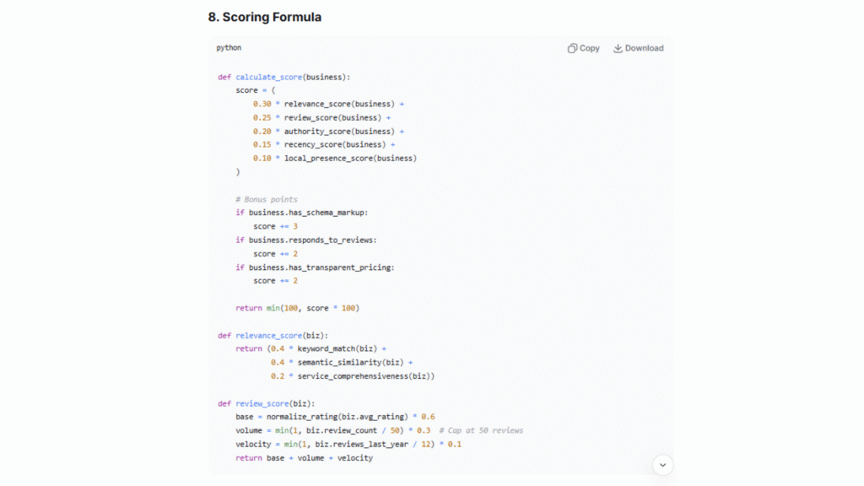The height and width of the screenshot is (486, 864).
Task: Click the '# Bonus points' comment
Action: (x=267, y=199)
